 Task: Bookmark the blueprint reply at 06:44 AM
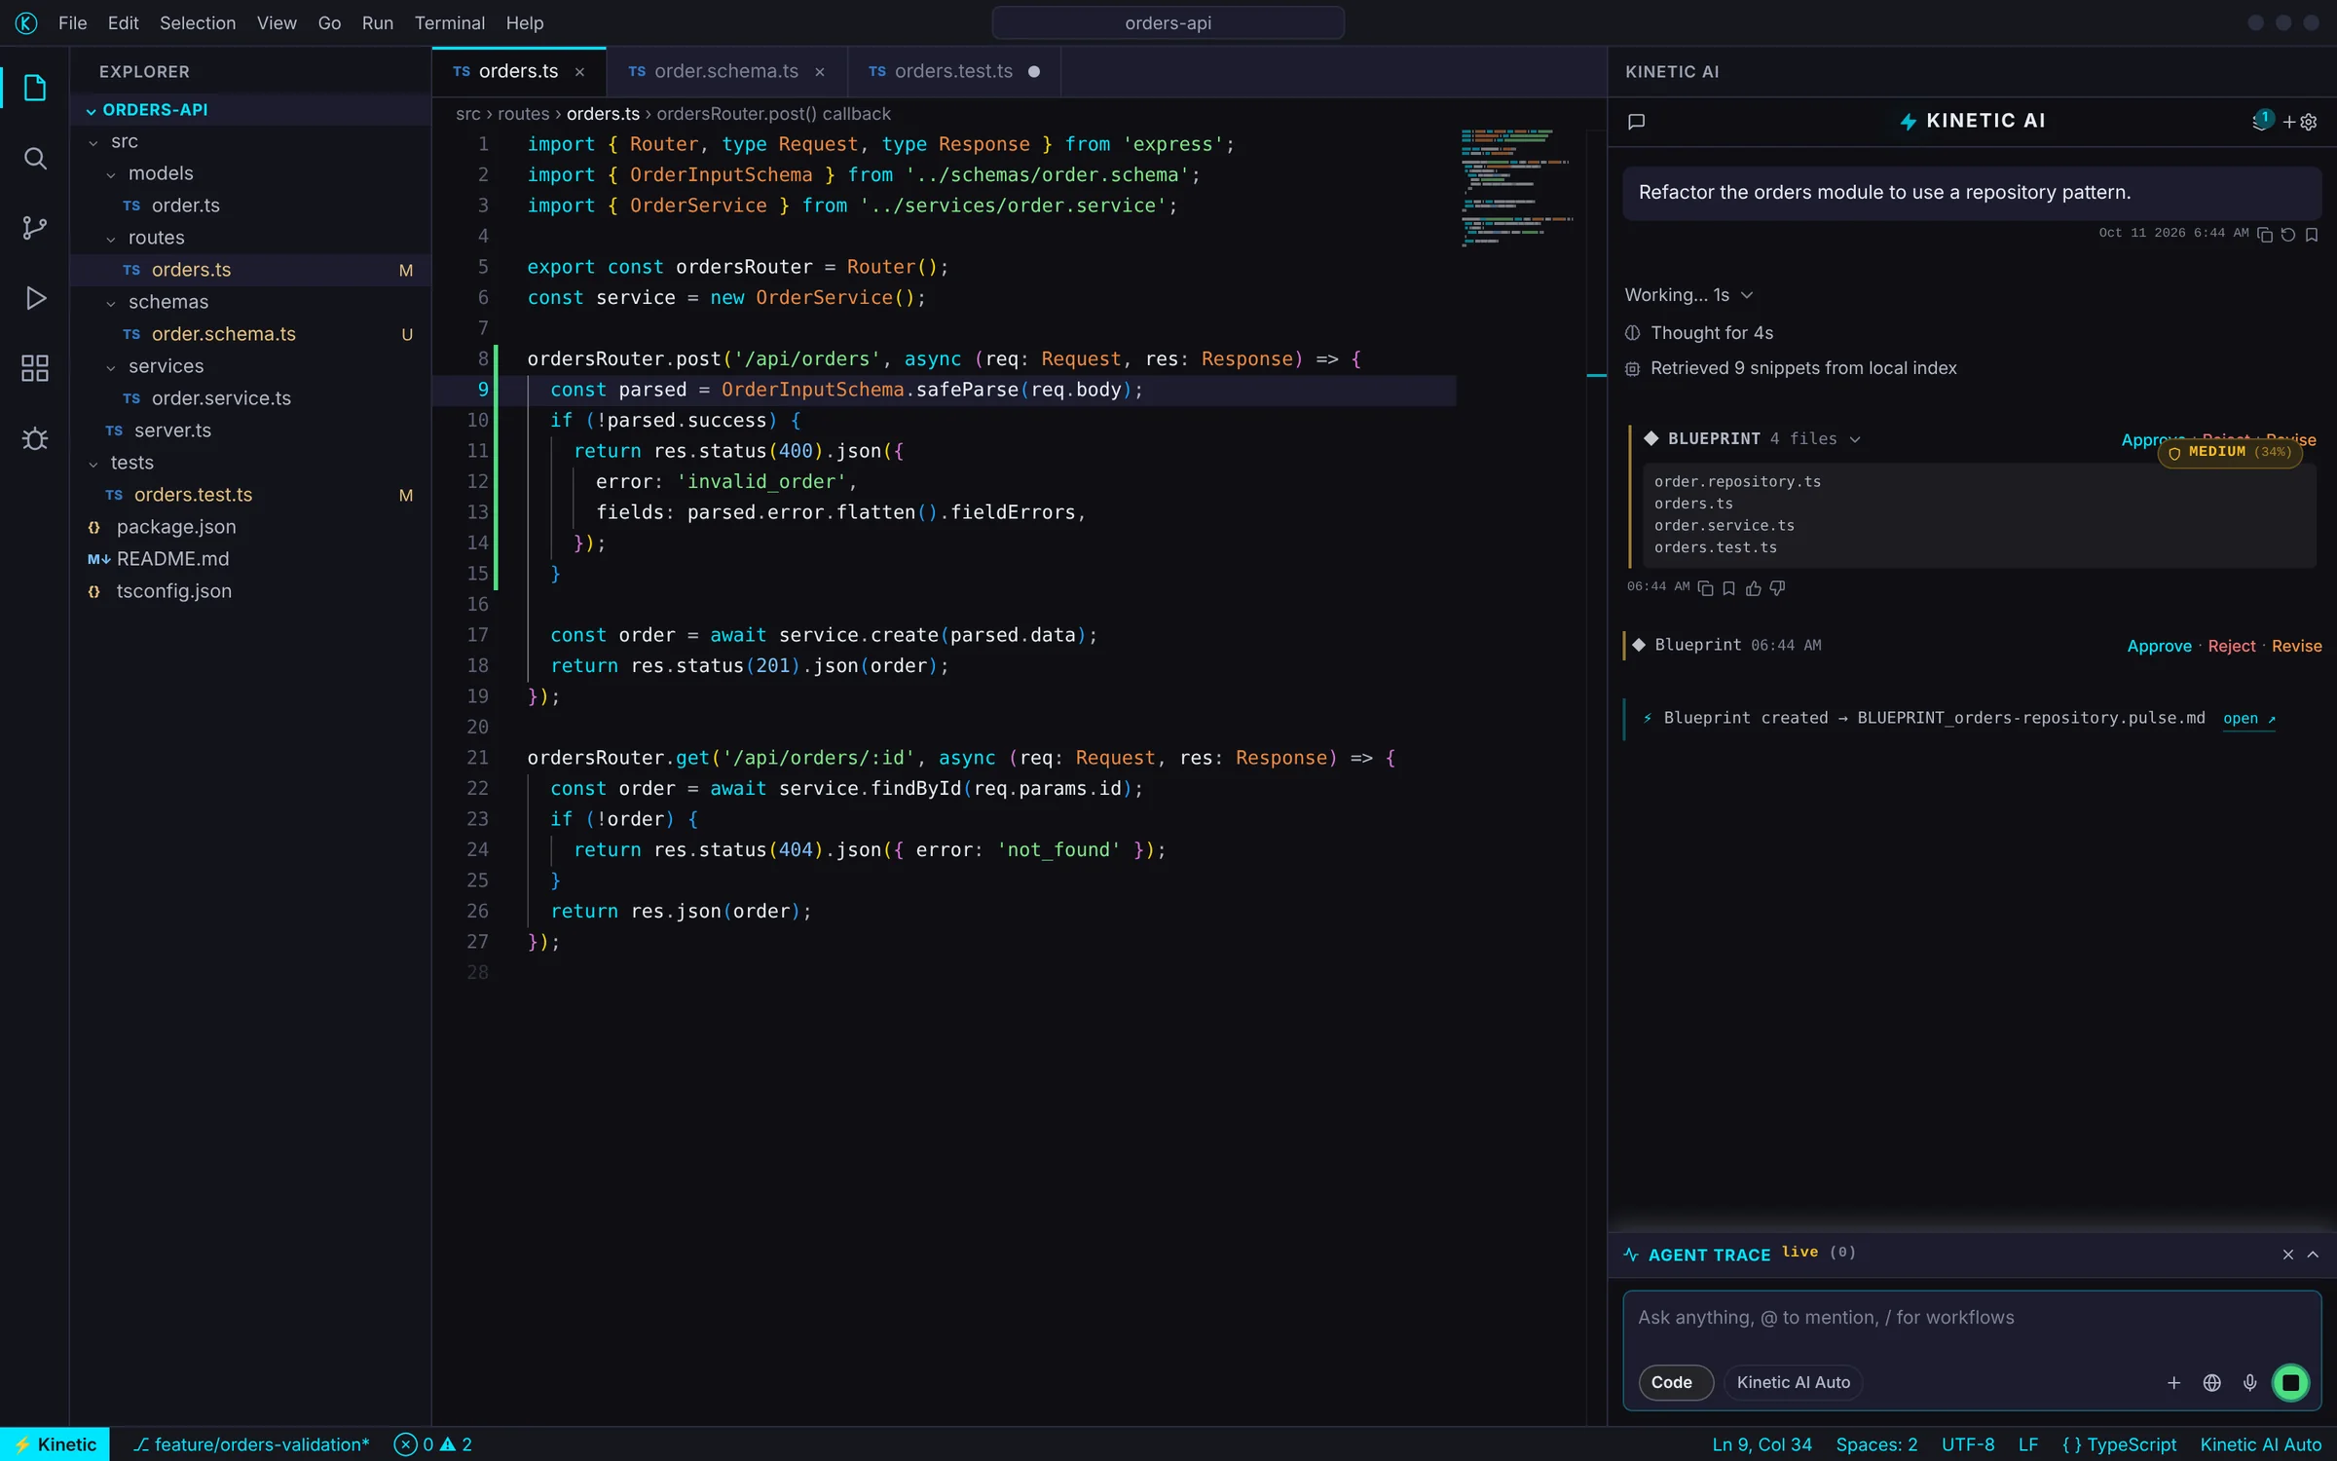(1729, 588)
